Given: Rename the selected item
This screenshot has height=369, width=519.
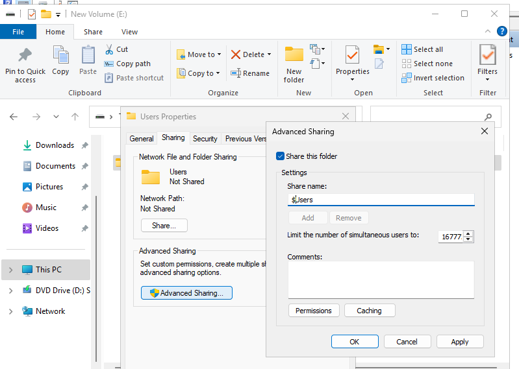Looking at the screenshot, I should [250, 73].
